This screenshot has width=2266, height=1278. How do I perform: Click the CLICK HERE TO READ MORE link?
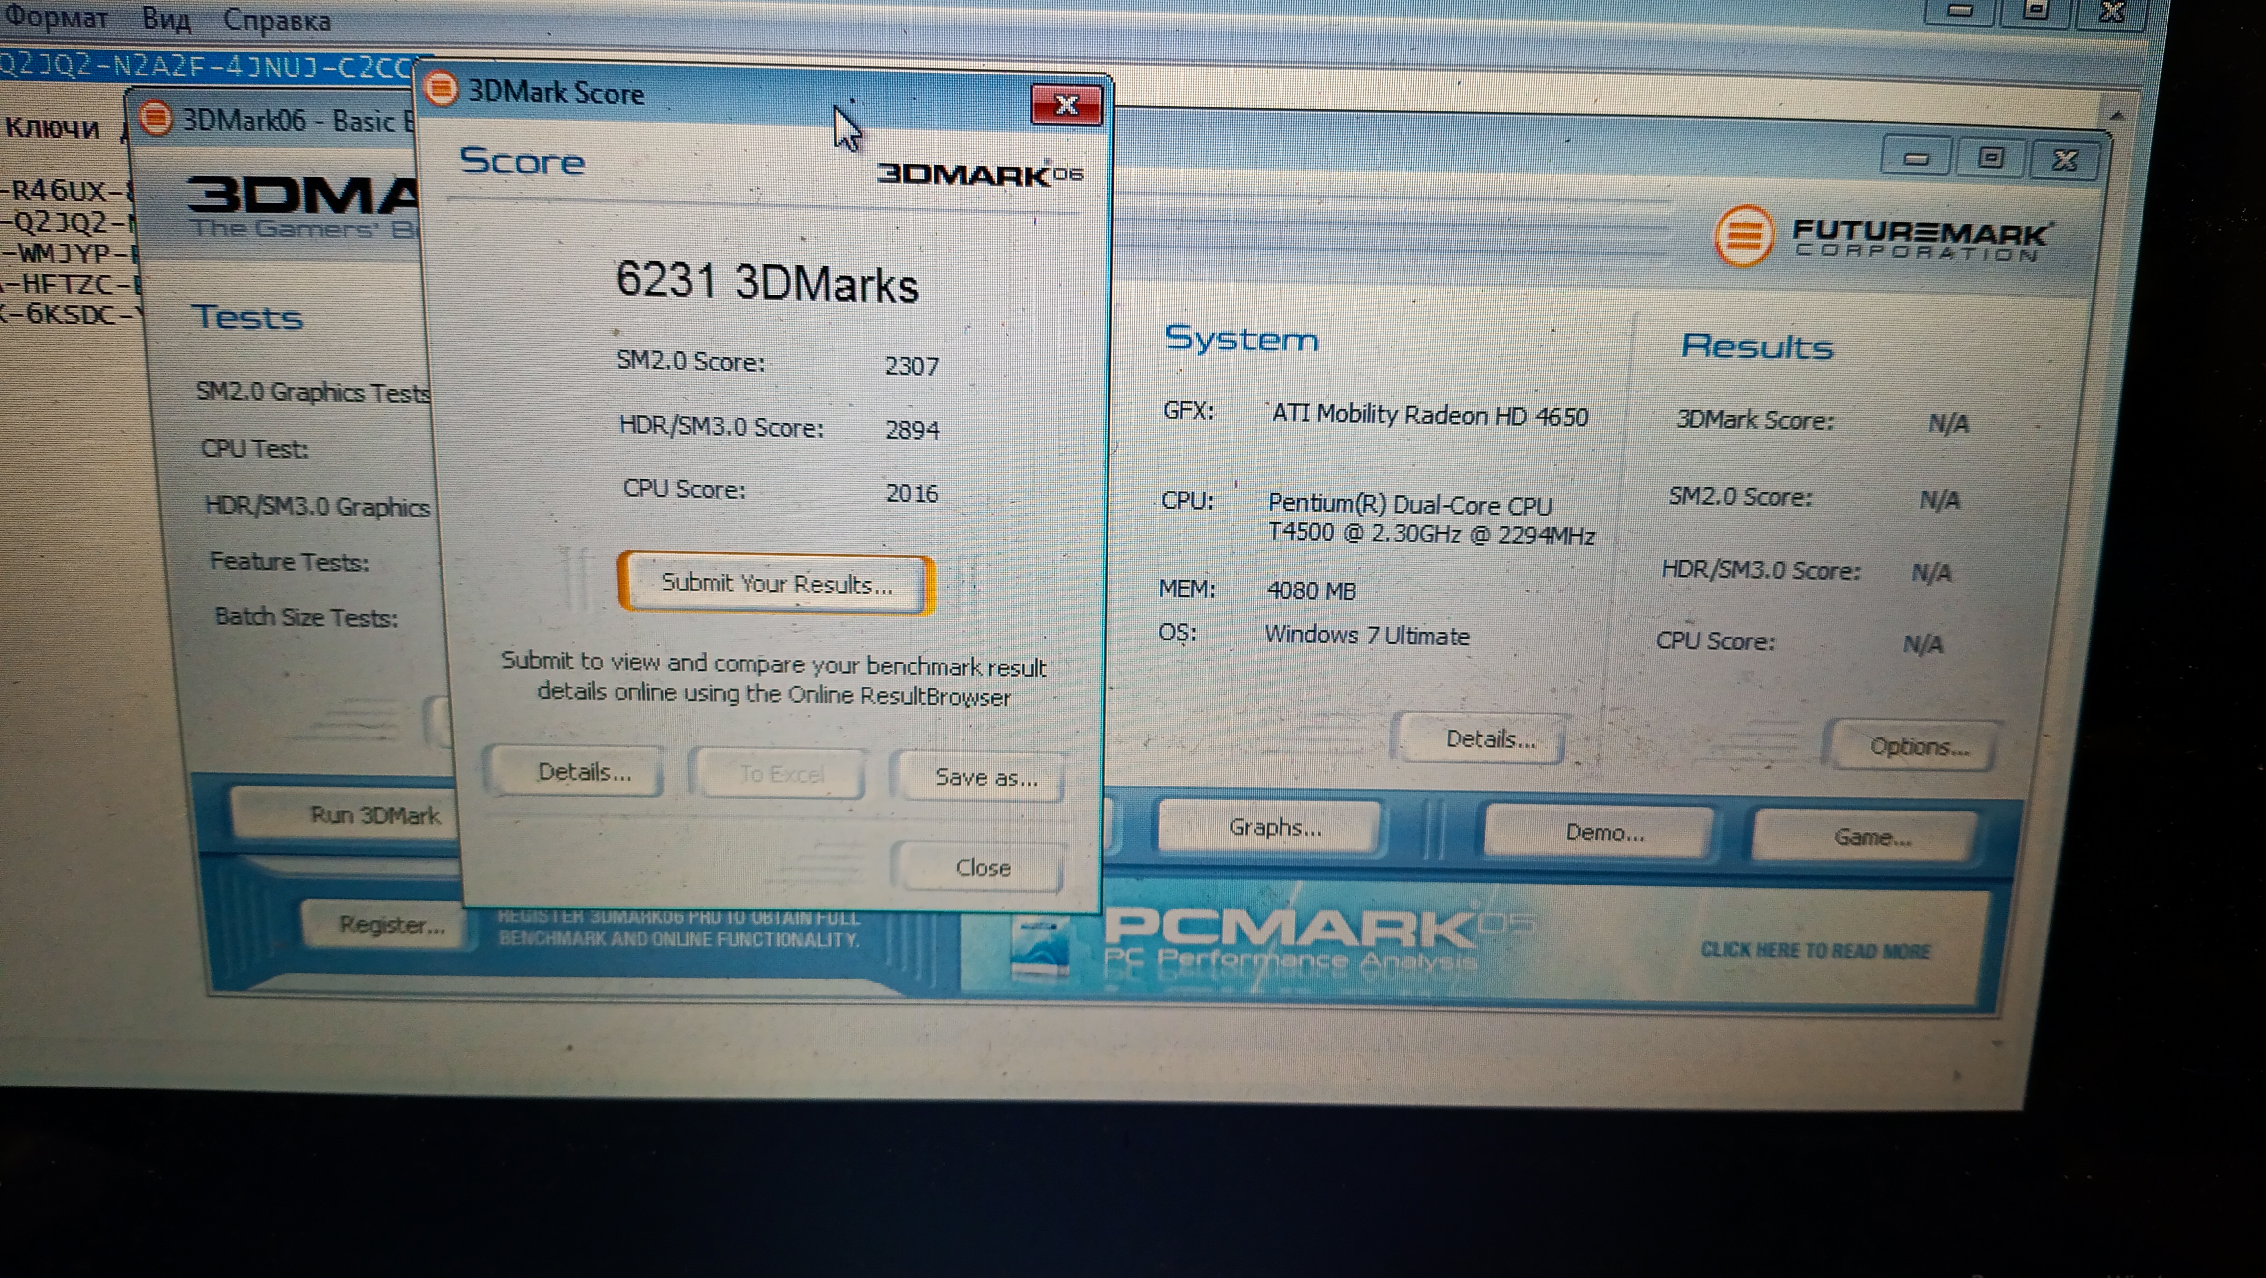click(x=1815, y=950)
